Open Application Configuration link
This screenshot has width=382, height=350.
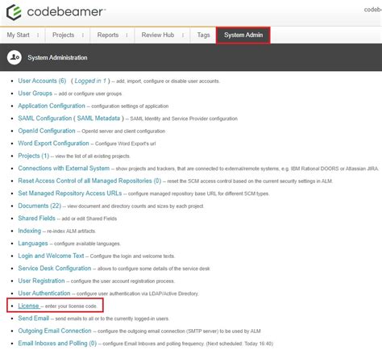click(52, 106)
